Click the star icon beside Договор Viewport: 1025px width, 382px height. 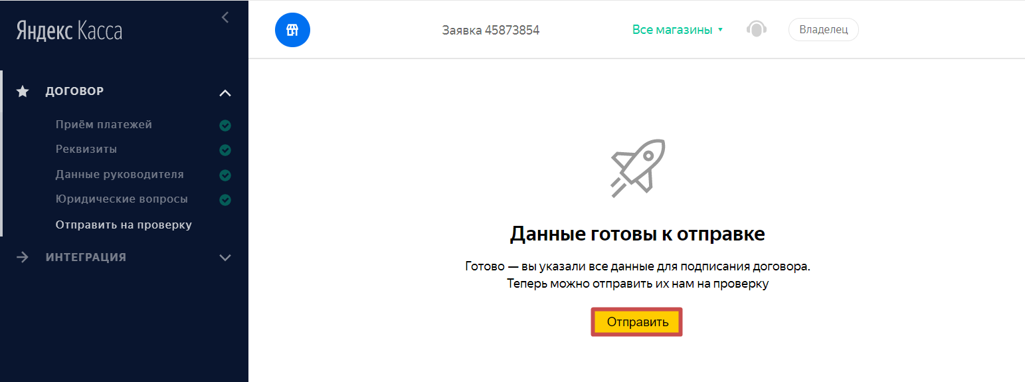pyautogui.click(x=23, y=92)
